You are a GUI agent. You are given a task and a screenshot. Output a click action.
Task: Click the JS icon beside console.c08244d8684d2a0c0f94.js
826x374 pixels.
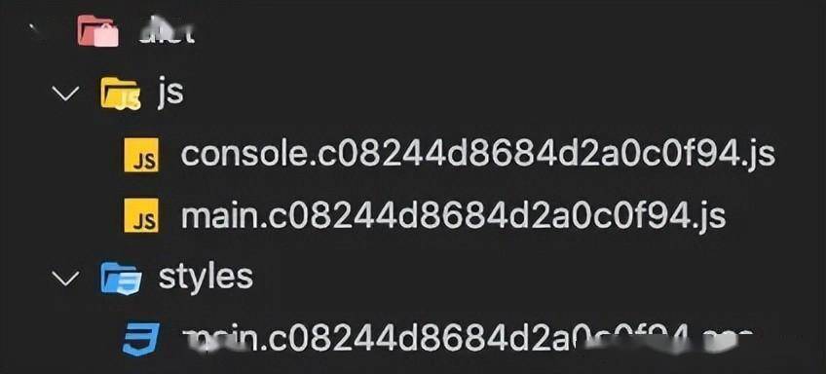point(141,155)
